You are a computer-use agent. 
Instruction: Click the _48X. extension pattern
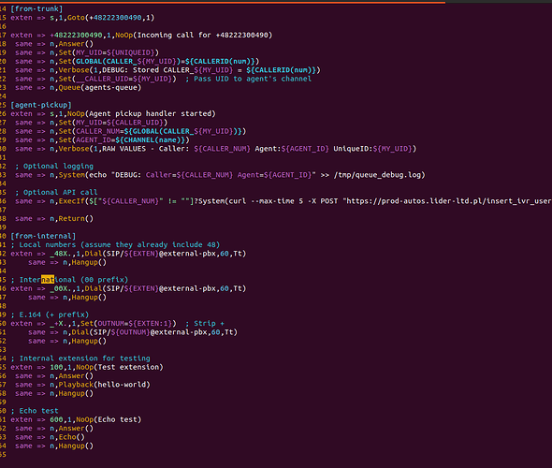pos(61,254)
